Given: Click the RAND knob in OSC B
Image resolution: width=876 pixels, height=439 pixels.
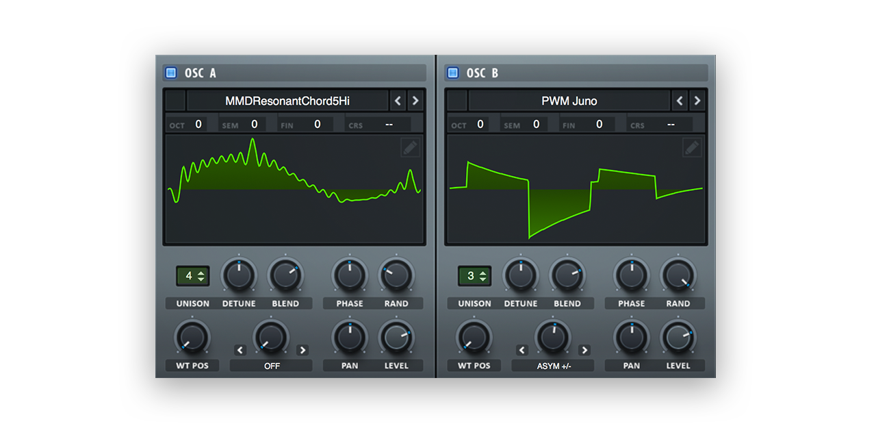Looking at the screenshot, I should (x=678, y=275).
